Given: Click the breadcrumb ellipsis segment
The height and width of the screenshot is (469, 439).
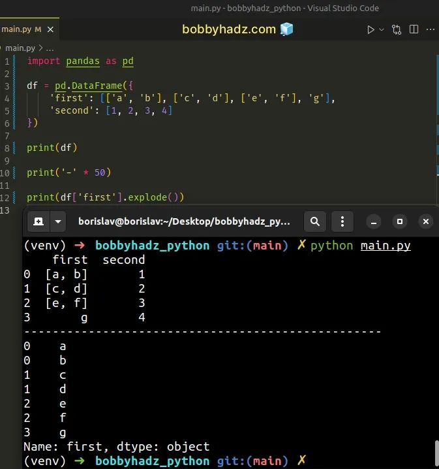Looking at the screenshot, I should point(50,48).
